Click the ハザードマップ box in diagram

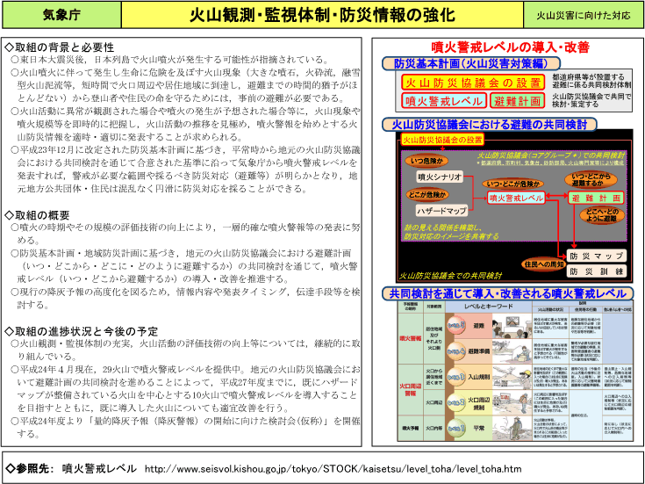point(441,211)
